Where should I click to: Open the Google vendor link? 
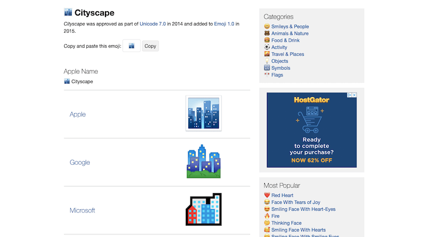click(x=80, y=162)
